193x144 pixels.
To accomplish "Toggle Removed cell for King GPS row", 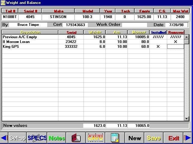I will (176, 47).
